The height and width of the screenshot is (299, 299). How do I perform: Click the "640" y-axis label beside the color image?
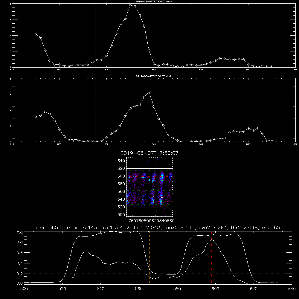[121, 161]
